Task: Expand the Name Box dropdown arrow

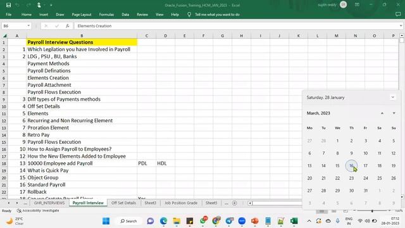Action: 28,26
